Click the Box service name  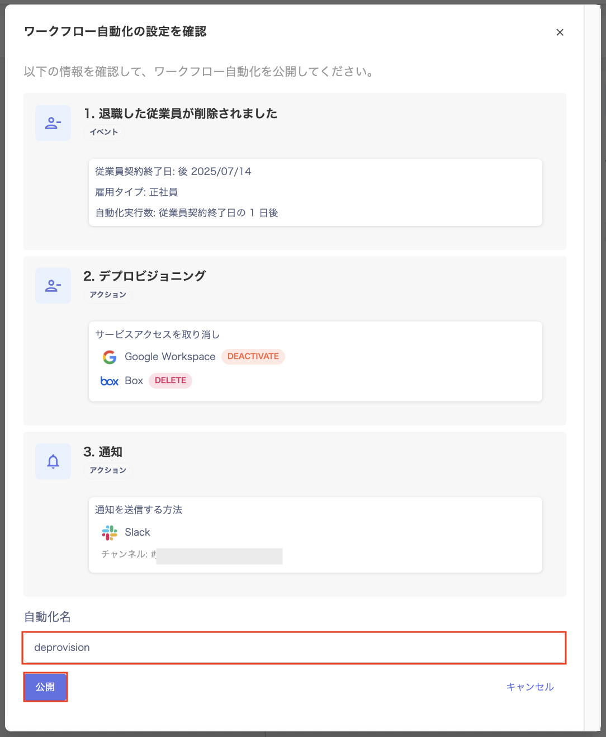(134, 381)
